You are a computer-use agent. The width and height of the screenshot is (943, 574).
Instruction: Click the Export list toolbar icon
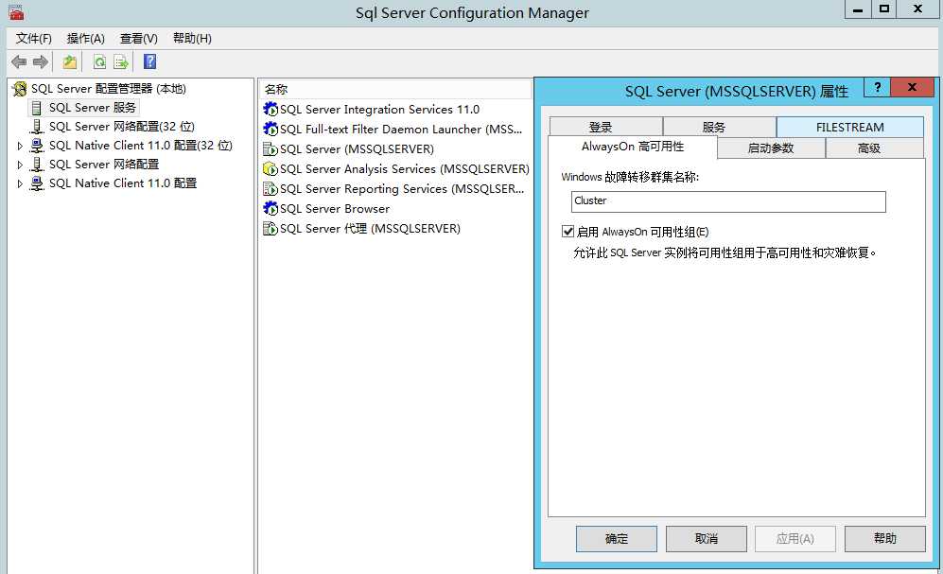pyautogui.click(x=121, y=61)
